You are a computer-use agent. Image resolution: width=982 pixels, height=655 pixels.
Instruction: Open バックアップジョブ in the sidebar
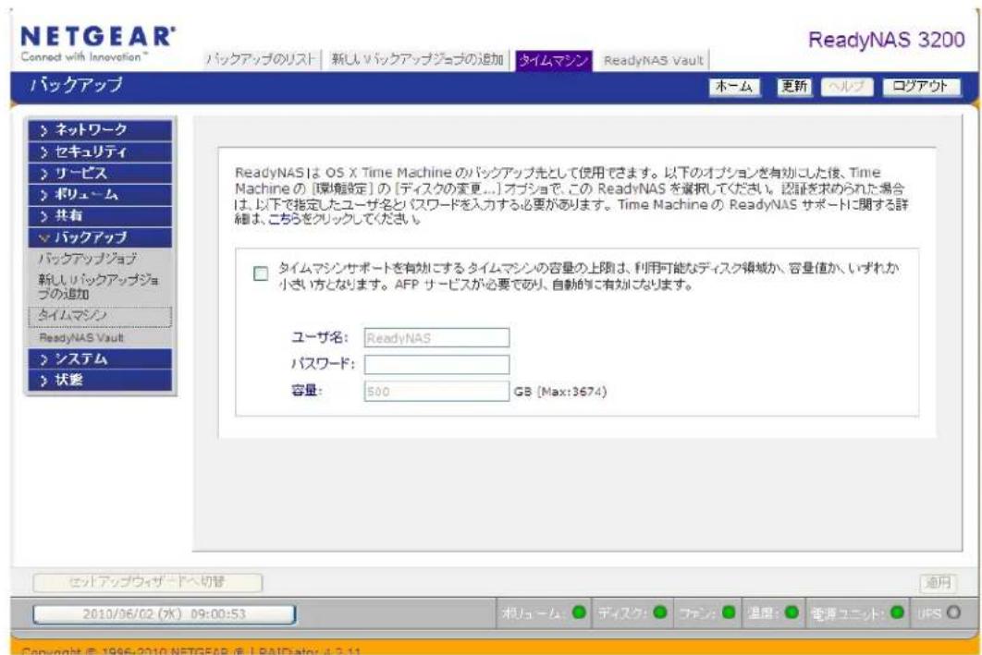click(x=88, y=259)
